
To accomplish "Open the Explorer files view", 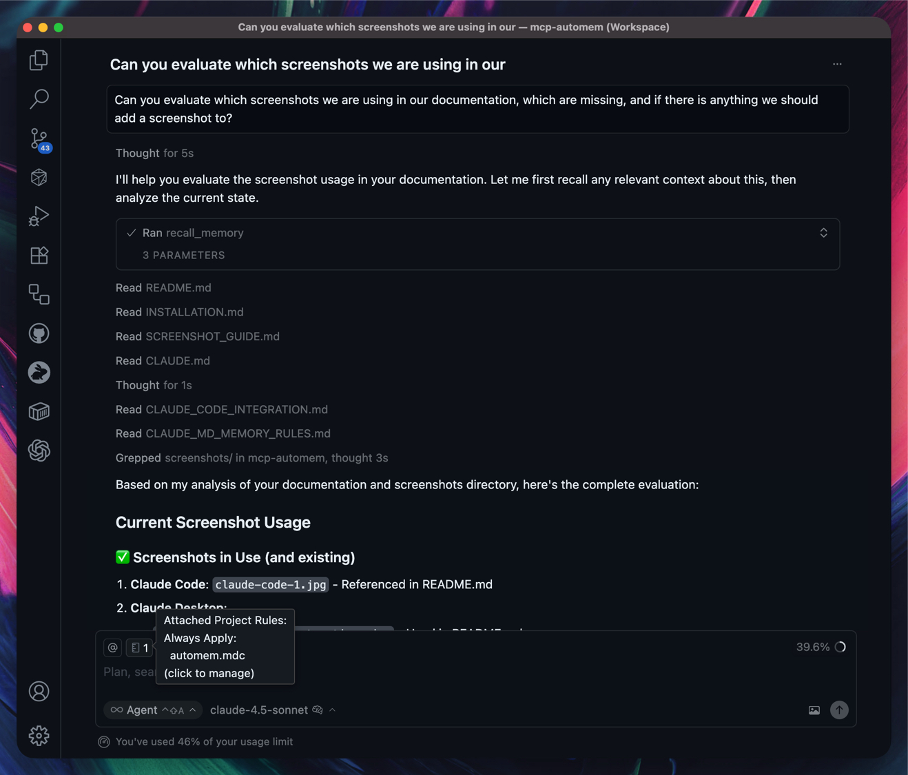I will tap(39, 61).
